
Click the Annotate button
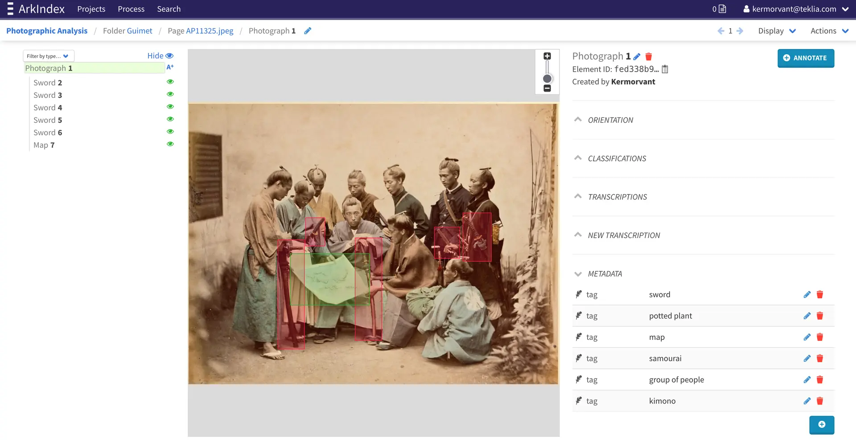click(805, 58)
